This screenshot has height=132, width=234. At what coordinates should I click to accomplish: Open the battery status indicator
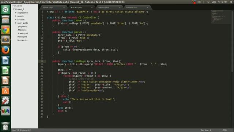tap(199, 2)
